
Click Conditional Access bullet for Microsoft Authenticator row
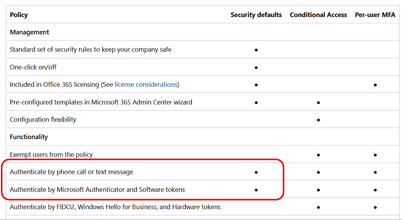[318, 190]
